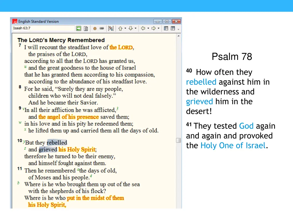Click the highlighted word 'rebelled' in verse 10
The height and width of the screenshot is (220, 293).
pos(57,143)
